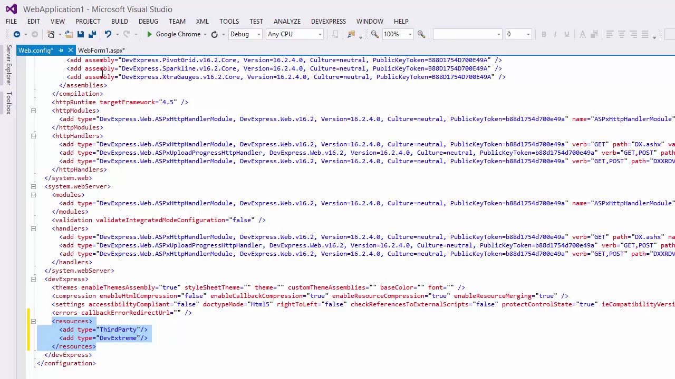Open the Navigate Backward history dropdown arrow
Viewport: 675px width, 379px height.
(25, 35)
